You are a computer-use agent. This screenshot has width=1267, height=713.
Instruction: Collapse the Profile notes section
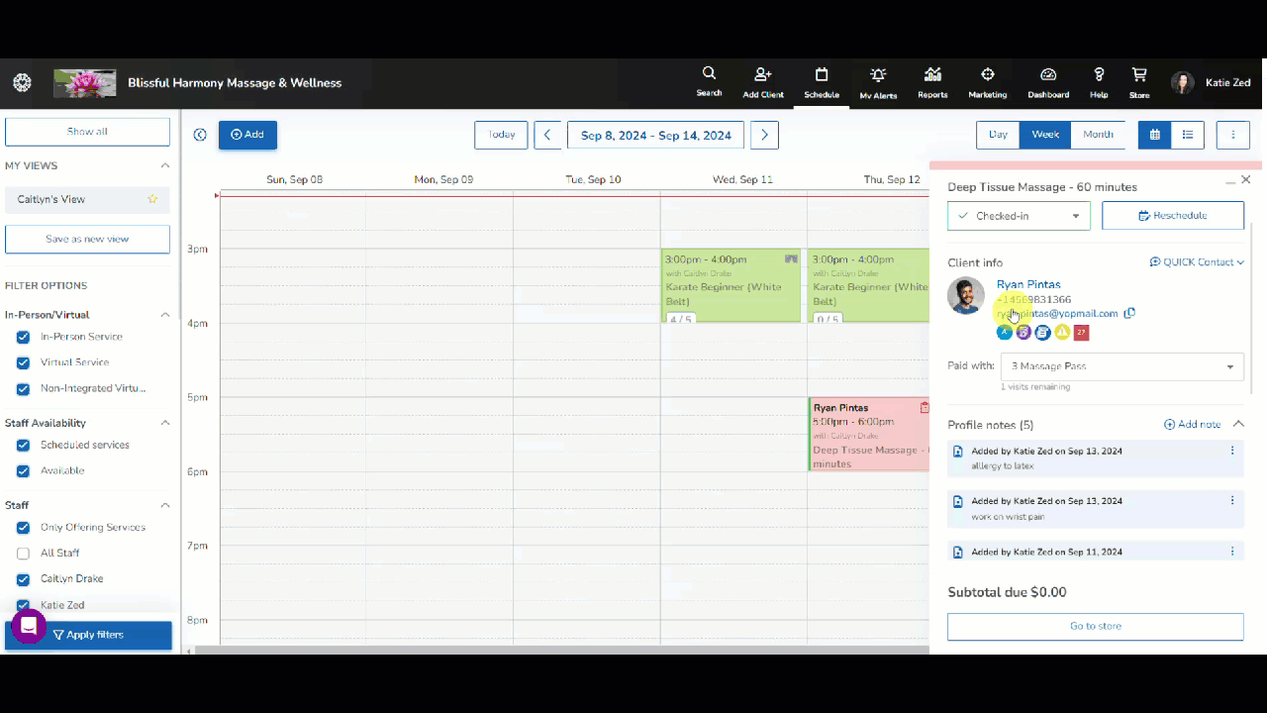(x=1238, y=424)
